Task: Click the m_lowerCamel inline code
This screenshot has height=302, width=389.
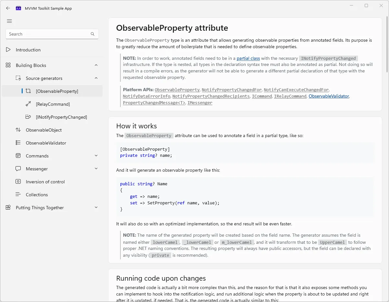Action: [237, 242]
